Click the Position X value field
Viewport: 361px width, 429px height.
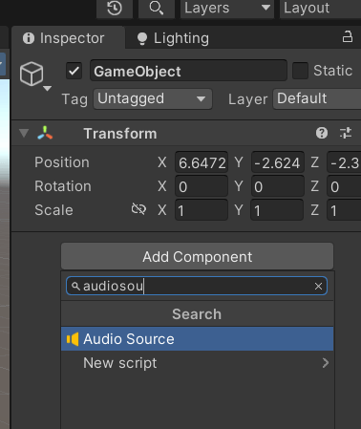coord(202,162)
